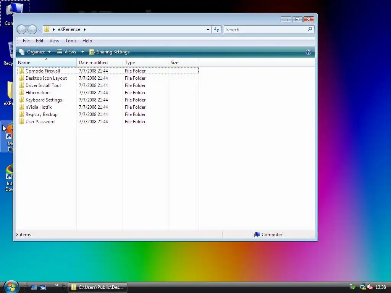
Task: Expand the Views dropdown arrow
Action: click(x=82, y=52)
